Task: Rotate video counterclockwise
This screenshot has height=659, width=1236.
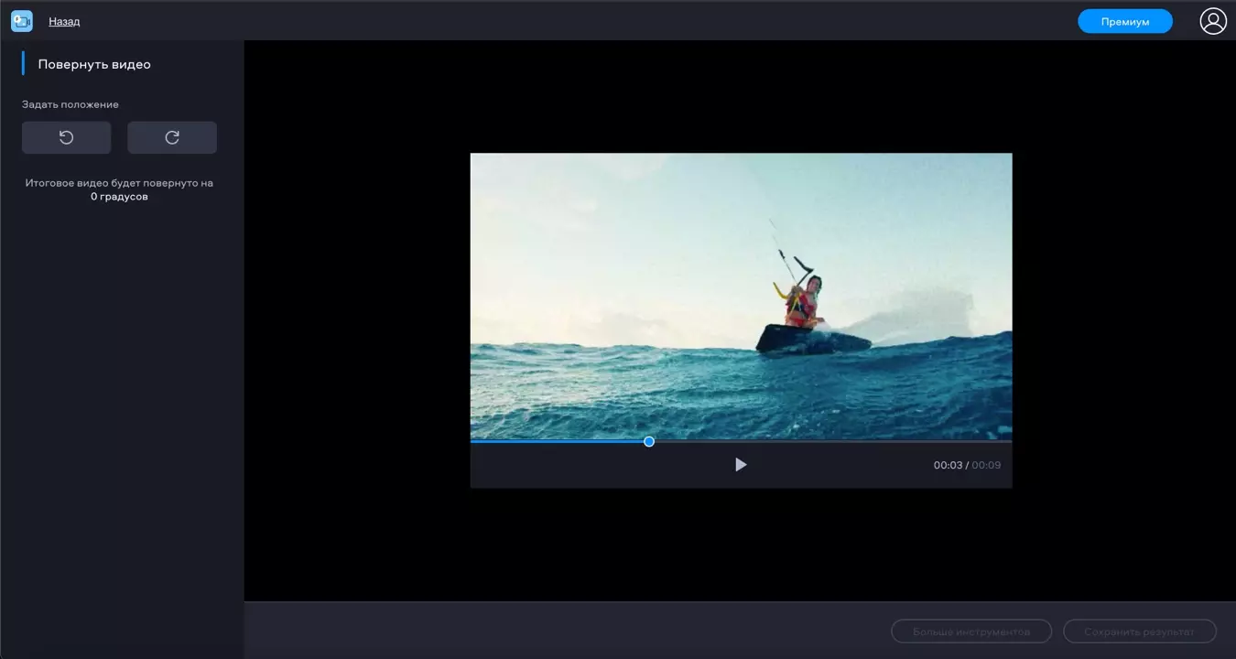Action: (67, 137)
